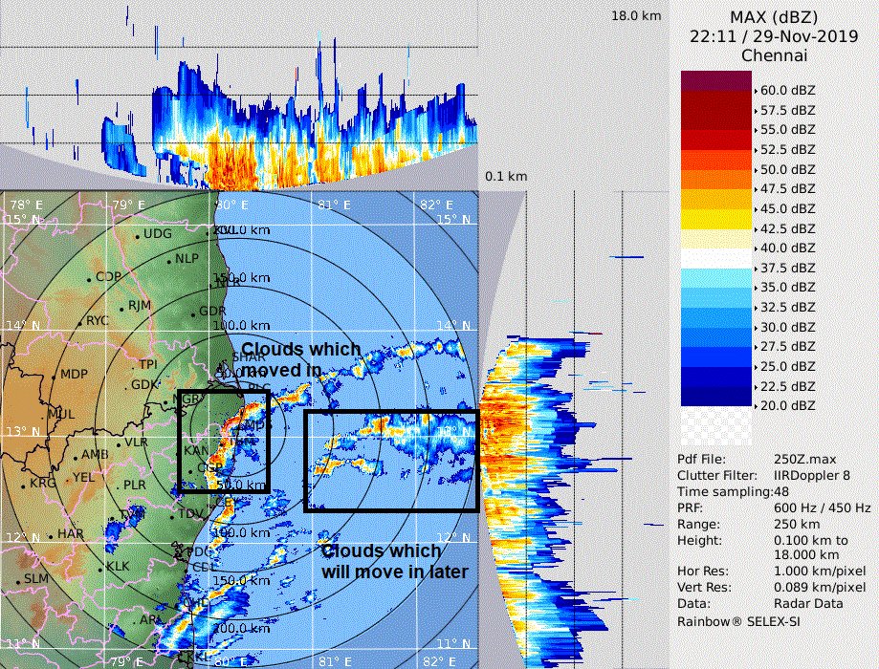Click the KLK station label on map

pyautogui.click(x=118, y=567)
